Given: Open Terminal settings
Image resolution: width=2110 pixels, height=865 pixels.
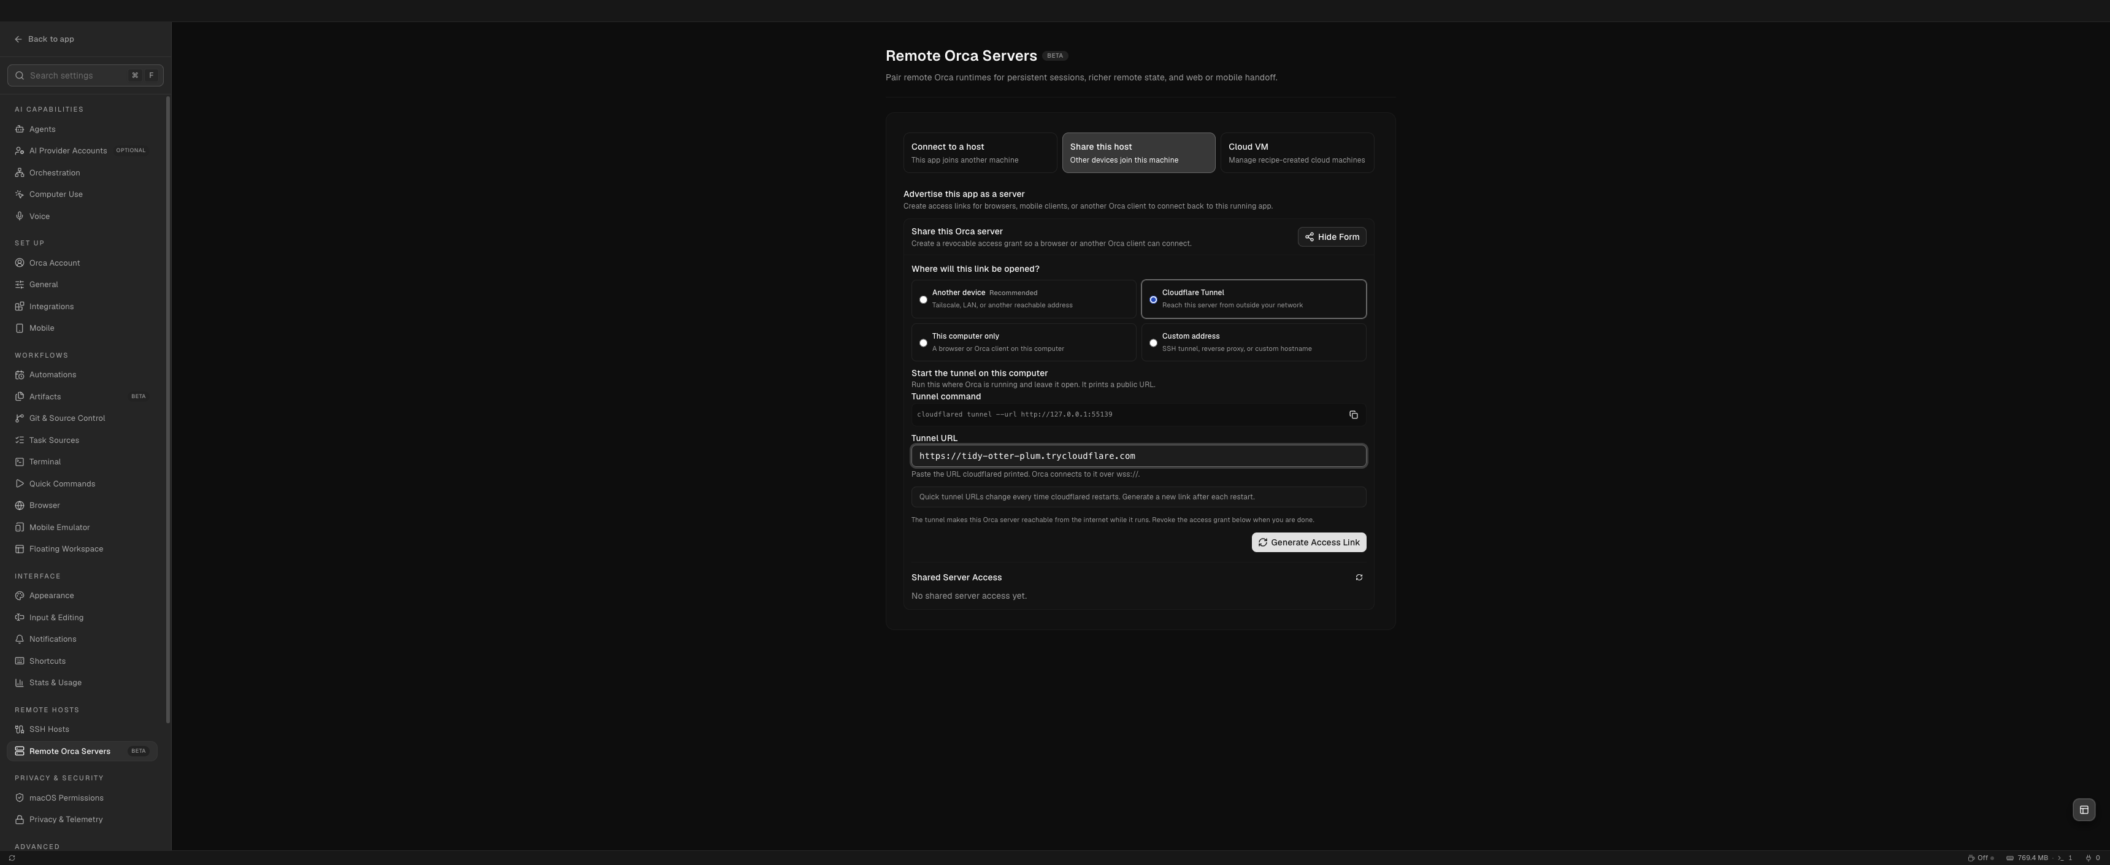Looking at the screenshot, I should point(82,462).
